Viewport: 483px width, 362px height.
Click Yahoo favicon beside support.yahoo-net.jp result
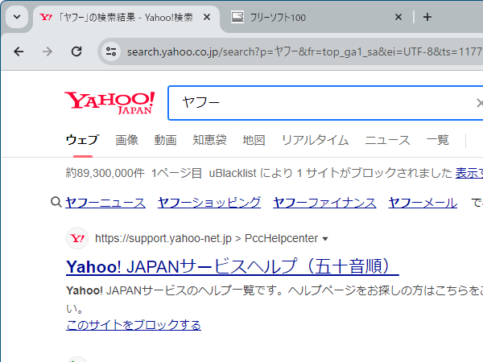pos(77,238)
